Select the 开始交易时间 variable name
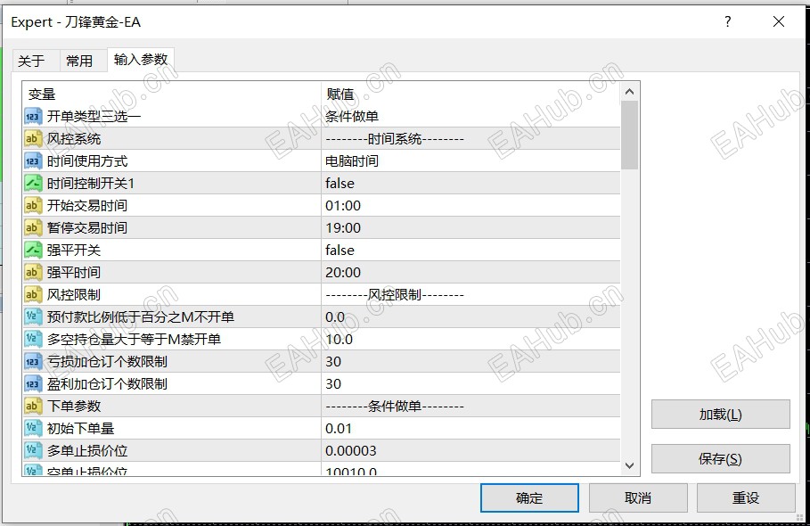 (x=87, y=206)
